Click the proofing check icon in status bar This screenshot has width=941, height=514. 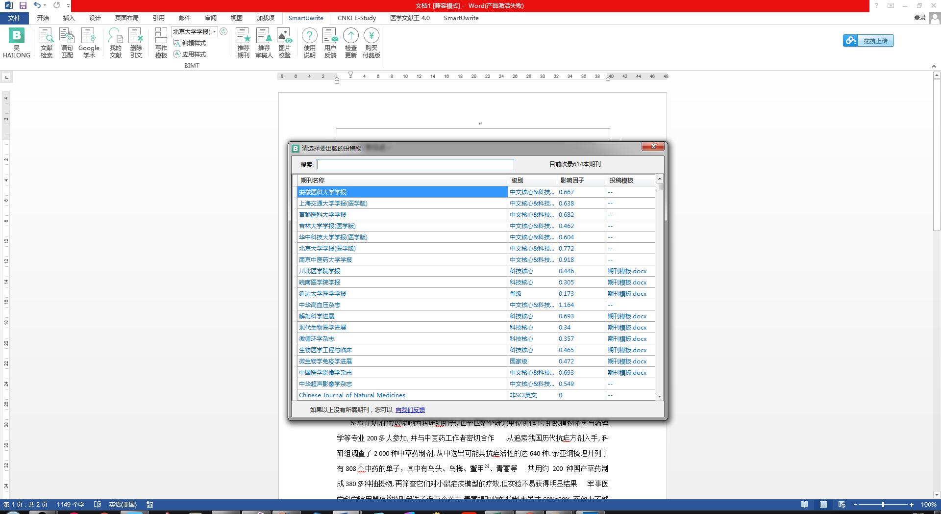tap(98, 504)
